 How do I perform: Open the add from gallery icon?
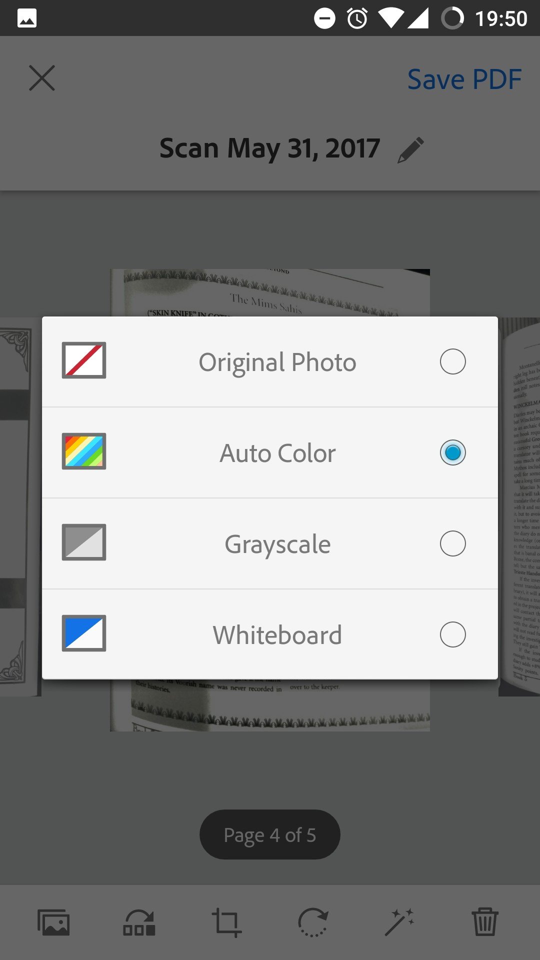tap(53, 922)
